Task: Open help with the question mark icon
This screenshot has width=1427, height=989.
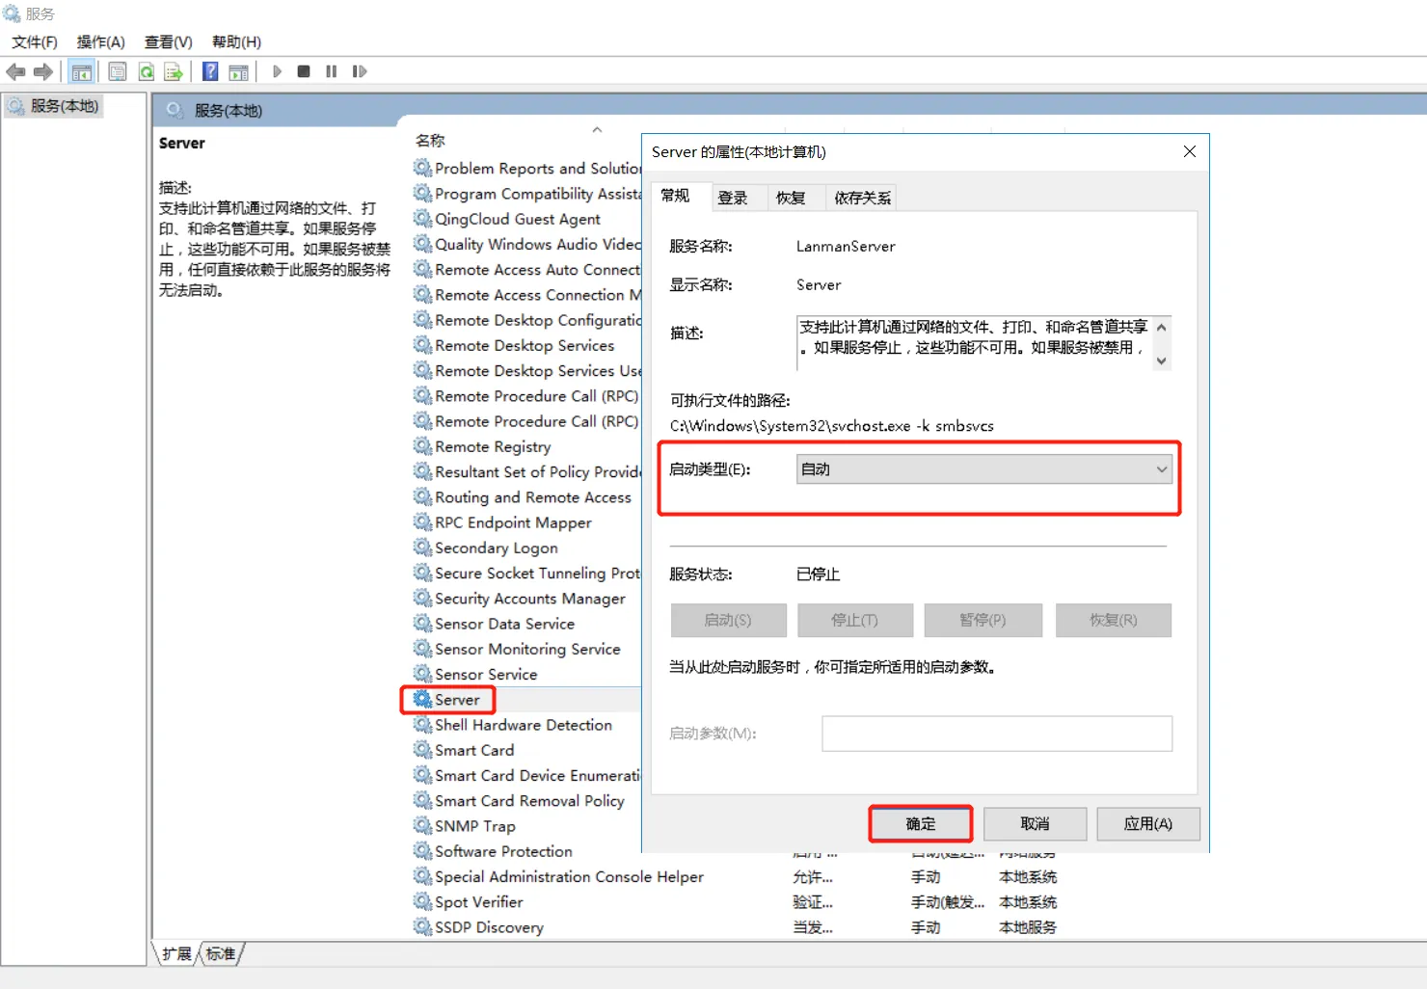Action: pyautogui.click(x=209, y=70)
